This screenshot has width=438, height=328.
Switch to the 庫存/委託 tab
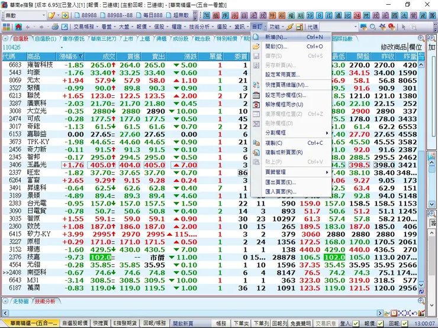point(73,38)
